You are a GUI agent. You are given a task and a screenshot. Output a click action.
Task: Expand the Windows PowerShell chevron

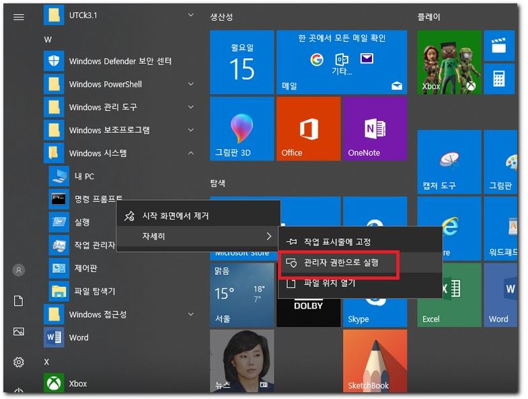191,84
